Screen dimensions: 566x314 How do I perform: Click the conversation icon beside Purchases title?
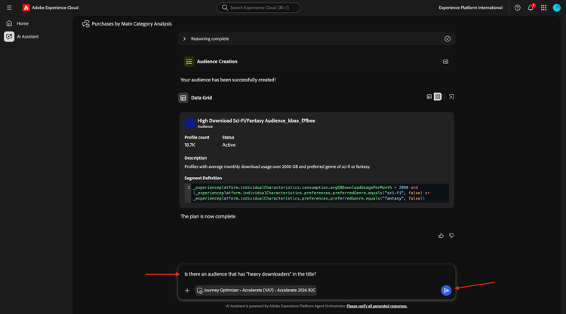pos(85,24)
